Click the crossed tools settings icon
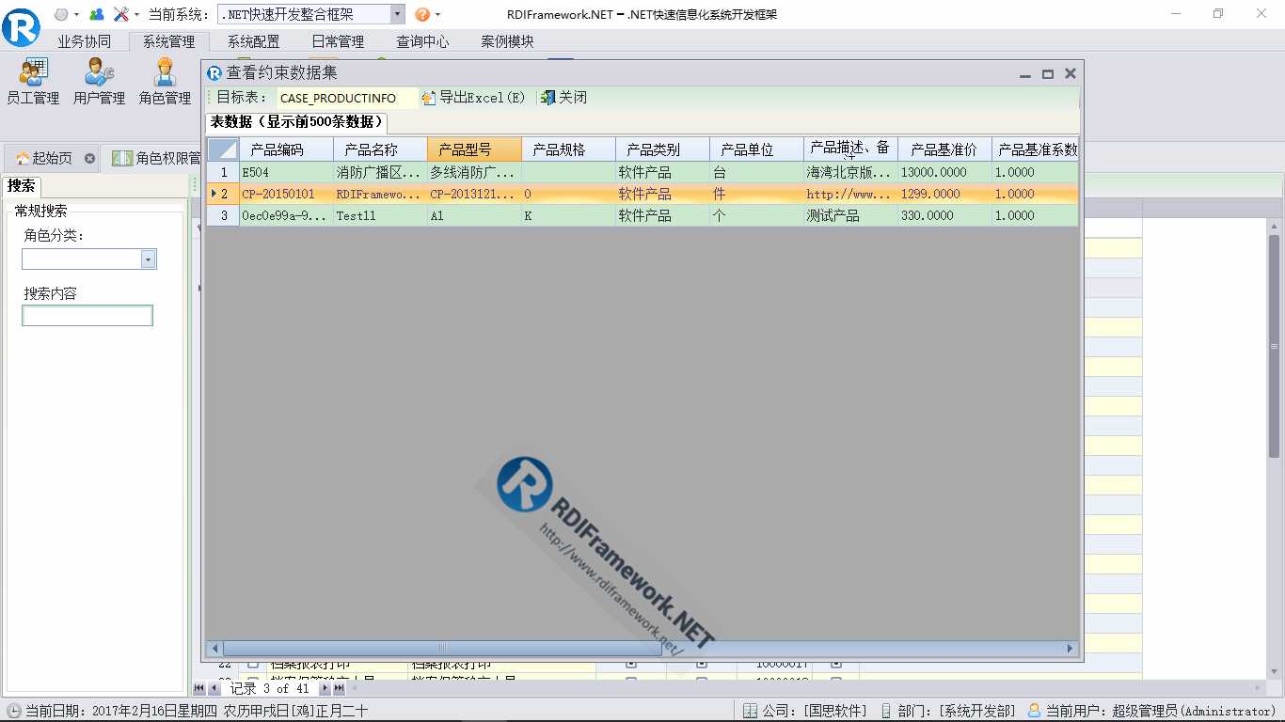The image size is (1285, 722). click(x=120, y=14)
